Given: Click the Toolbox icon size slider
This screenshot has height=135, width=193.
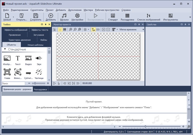Looking at the screenshot, I should [x=36, y=83].
